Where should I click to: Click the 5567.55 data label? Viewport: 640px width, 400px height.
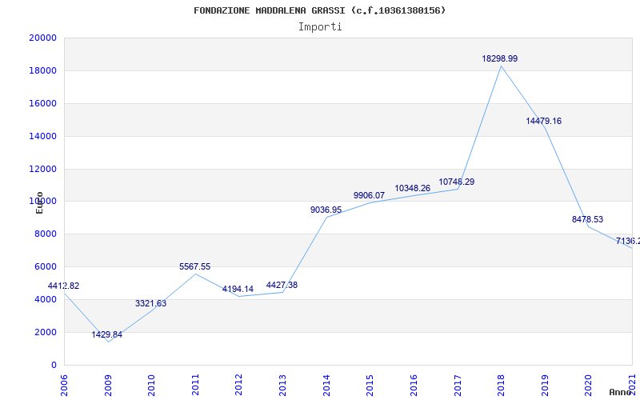tap(194, 267)
